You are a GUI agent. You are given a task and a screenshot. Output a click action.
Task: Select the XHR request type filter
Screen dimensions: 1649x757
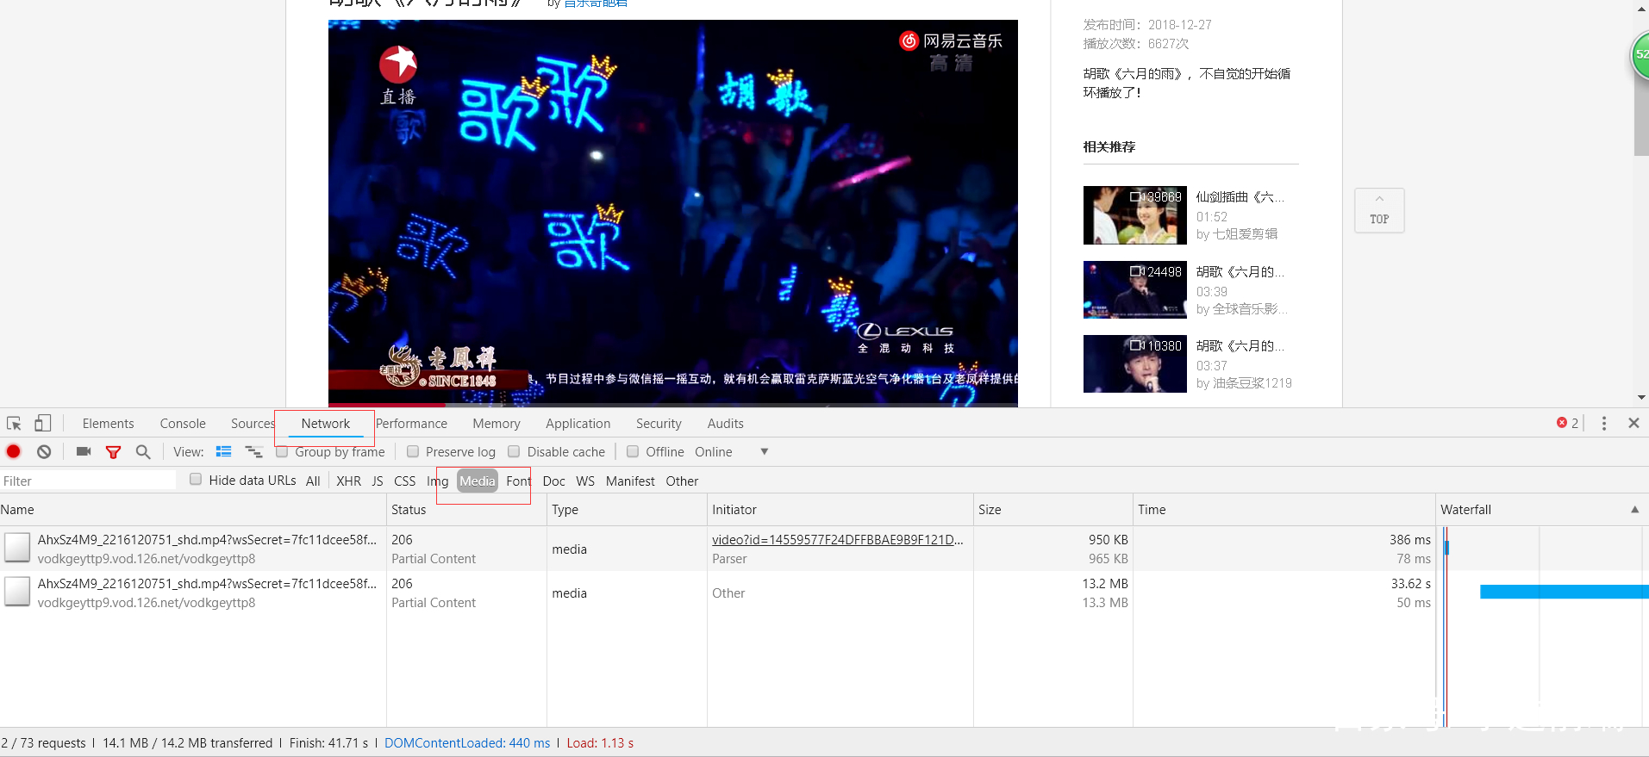348,481
